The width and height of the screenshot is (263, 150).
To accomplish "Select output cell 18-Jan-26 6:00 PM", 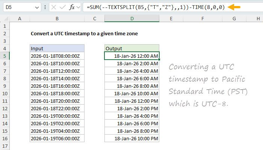I will (x=132, y=123).
